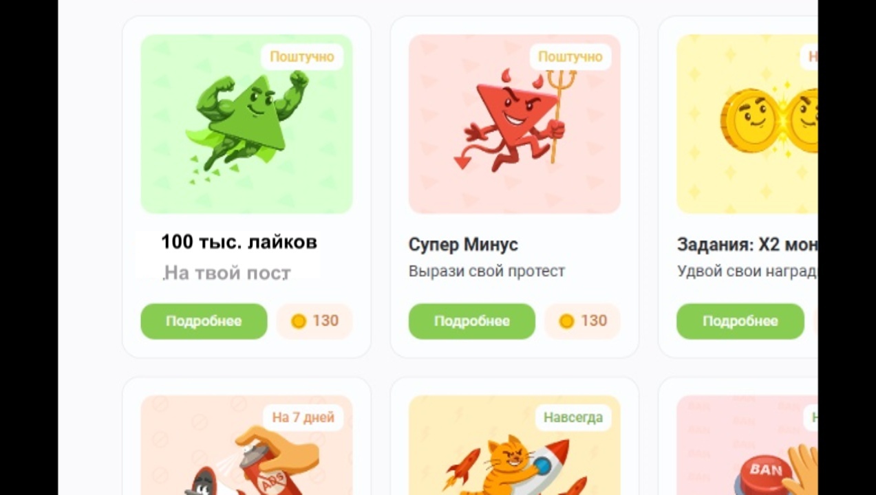Click the Навсегда badge on cat card
The width and height of the screenshot is (876, 495).
point(573,417)
